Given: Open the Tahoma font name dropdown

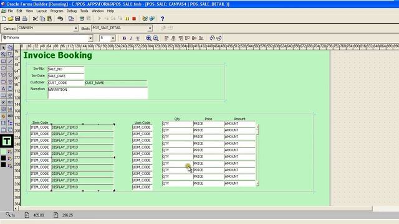Looking at the screenshot, I should pyautogui.click(x=90, y=38).
